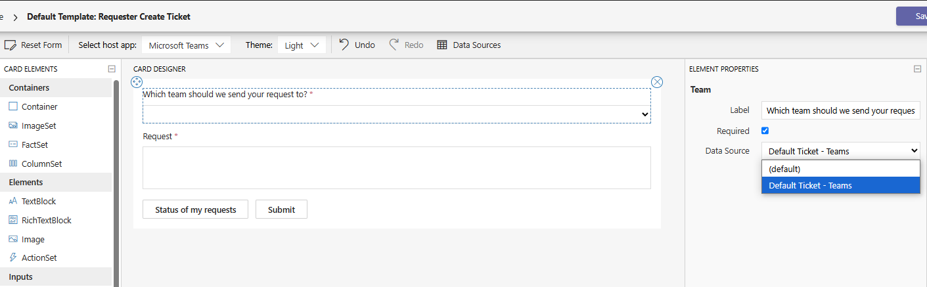
Task: Open the Theme dropdown
Action: pyautogui.click(x=302, y=45)
